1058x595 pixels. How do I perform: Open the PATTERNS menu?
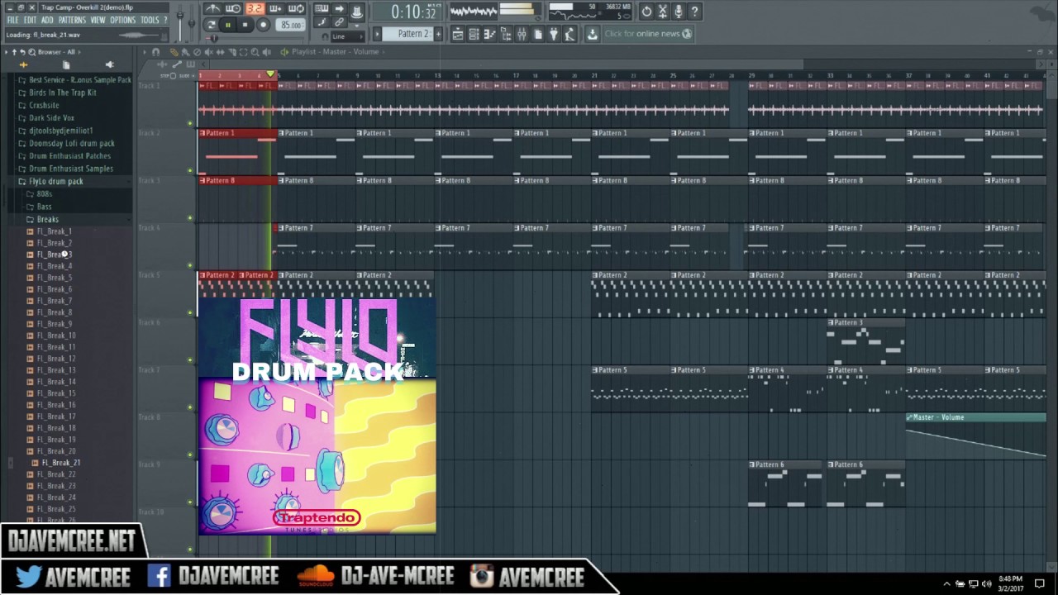coord(72,20)
